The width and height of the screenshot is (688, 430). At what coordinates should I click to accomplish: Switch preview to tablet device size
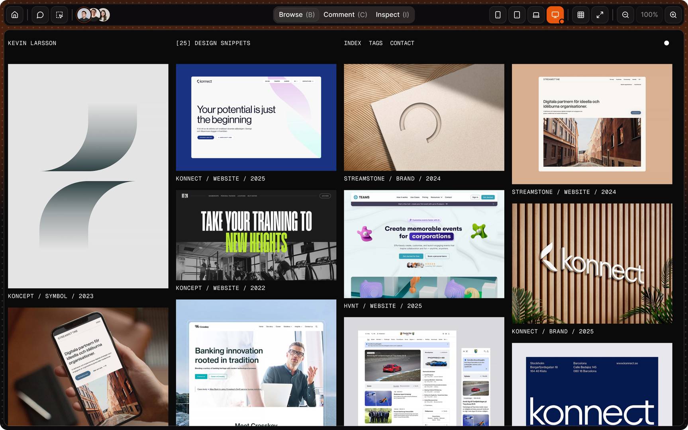(517, 15)
